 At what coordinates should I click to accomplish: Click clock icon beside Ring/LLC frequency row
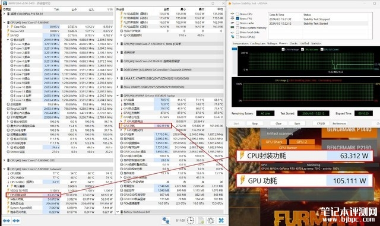click(8, 109)
